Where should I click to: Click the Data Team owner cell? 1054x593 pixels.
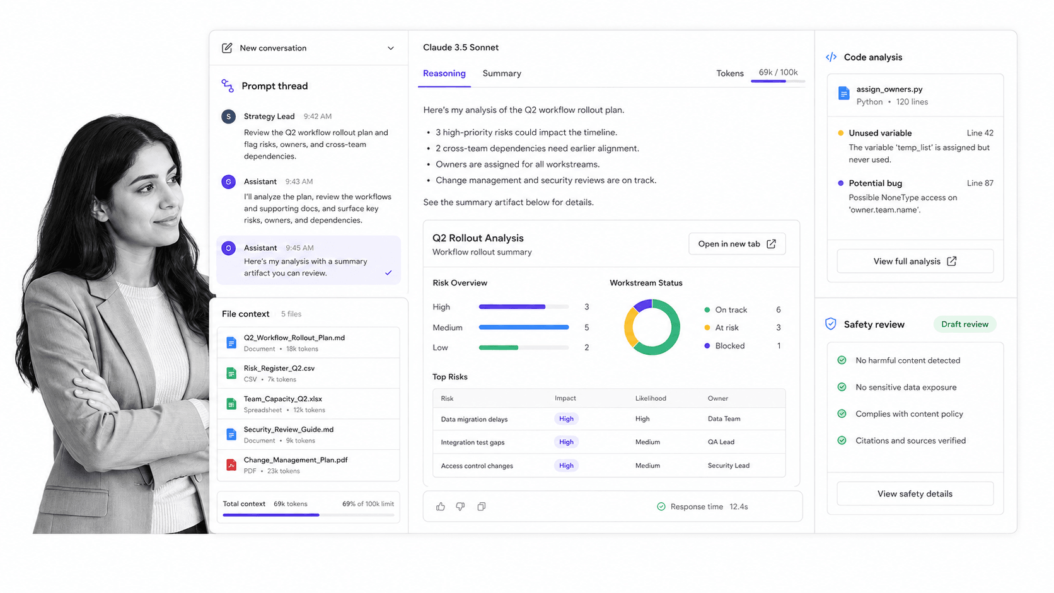pyautogui.click(x=724, y=419)
